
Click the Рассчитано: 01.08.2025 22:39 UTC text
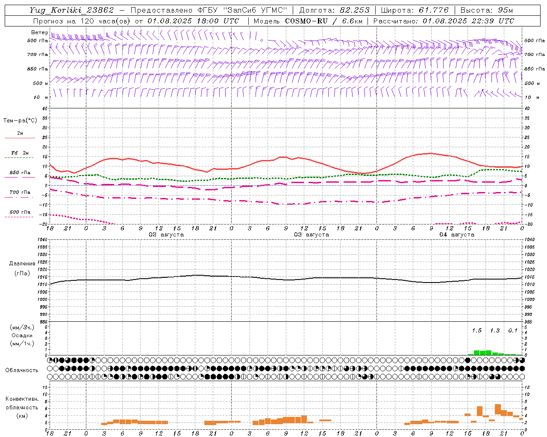444,21
